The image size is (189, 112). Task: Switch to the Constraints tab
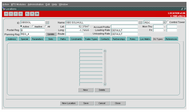pos(76,39)
